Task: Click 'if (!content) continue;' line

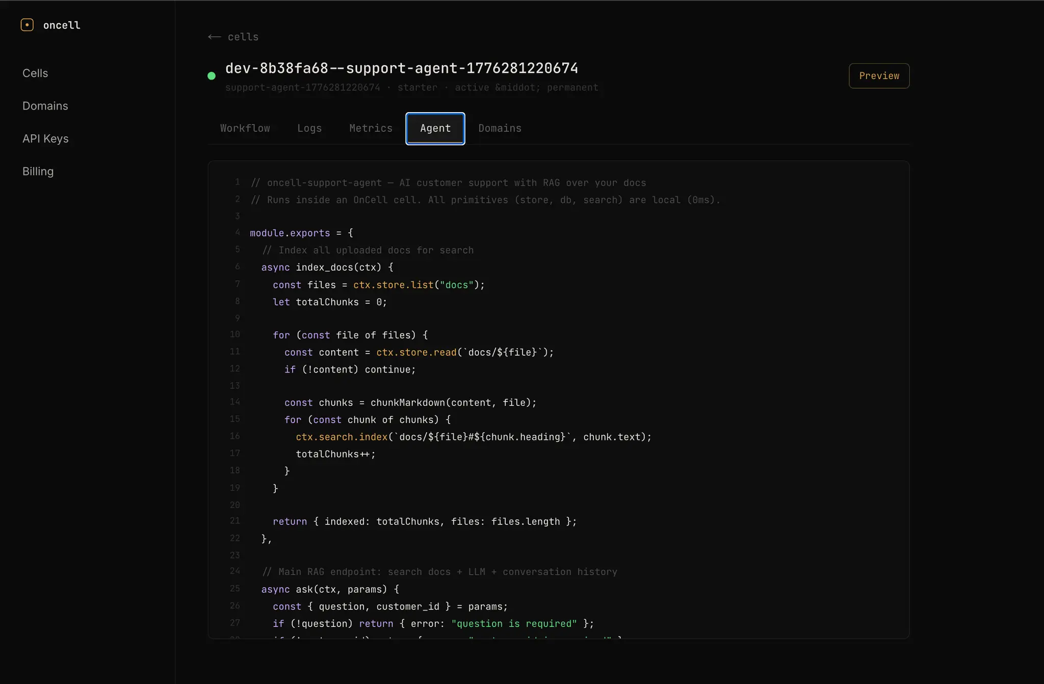Action: [350, 370]
